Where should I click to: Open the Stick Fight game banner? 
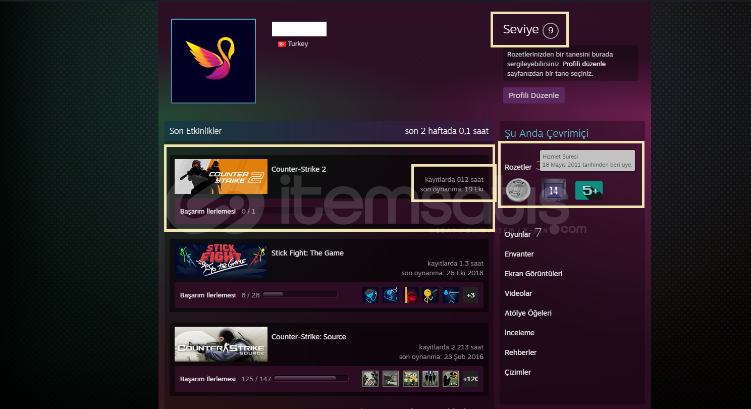click(x=221, y=260)
